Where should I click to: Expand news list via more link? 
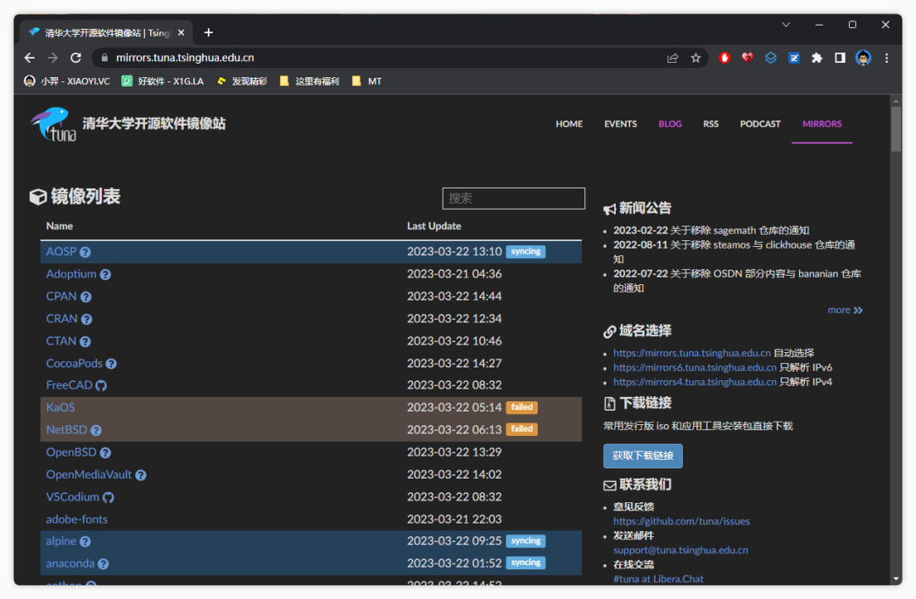tap(845, 311)
